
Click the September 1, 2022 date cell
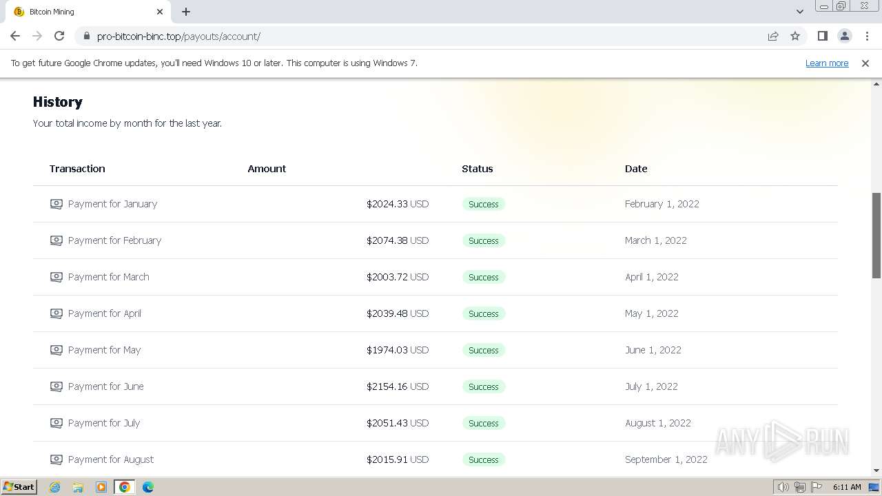click(666, 459)
